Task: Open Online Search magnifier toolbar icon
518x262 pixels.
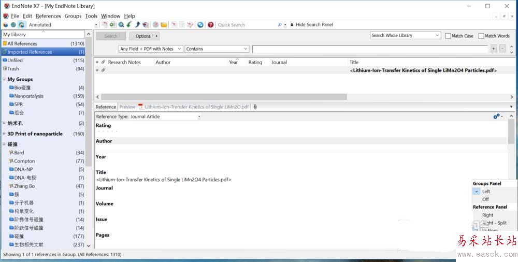Action: pos(121,24)
